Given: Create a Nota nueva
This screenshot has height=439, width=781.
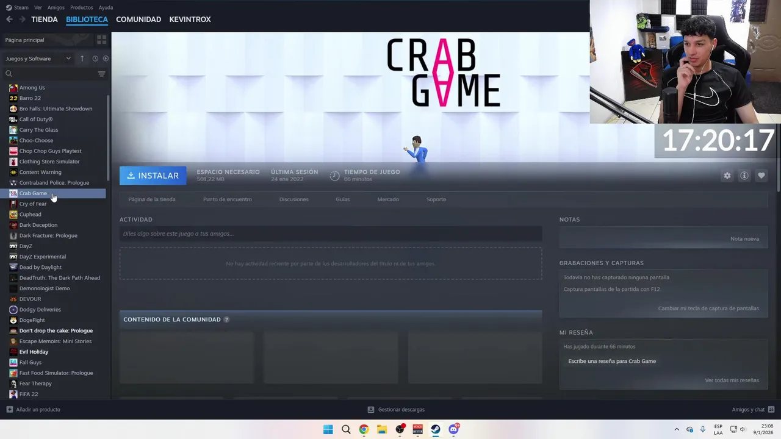Looking at the screenshot, I should tap(744, 238).
